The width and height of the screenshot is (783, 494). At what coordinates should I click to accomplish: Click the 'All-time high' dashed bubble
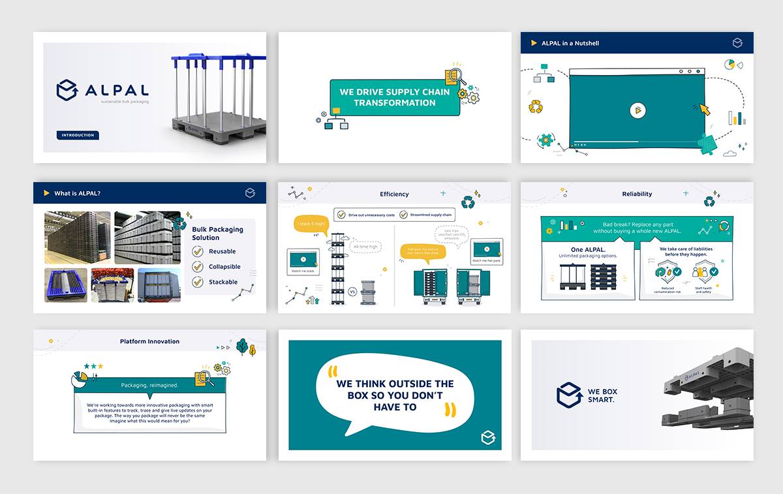pyautogui.click(x=365, y=247)
